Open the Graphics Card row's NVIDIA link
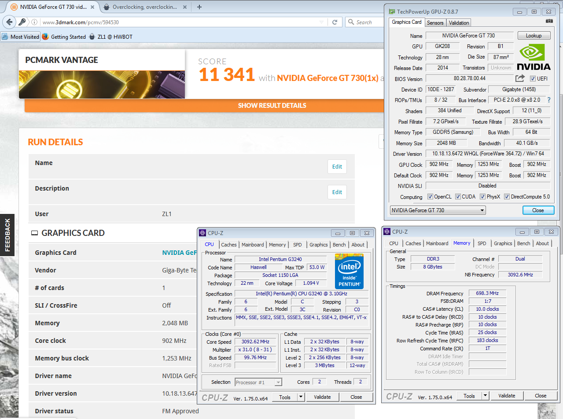The width and height of the screenshot is (563, 419). click(x=179, y=253)
